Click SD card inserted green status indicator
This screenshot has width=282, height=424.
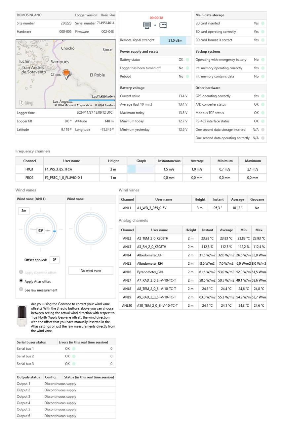pyautogui.click(x=262, y=24)
